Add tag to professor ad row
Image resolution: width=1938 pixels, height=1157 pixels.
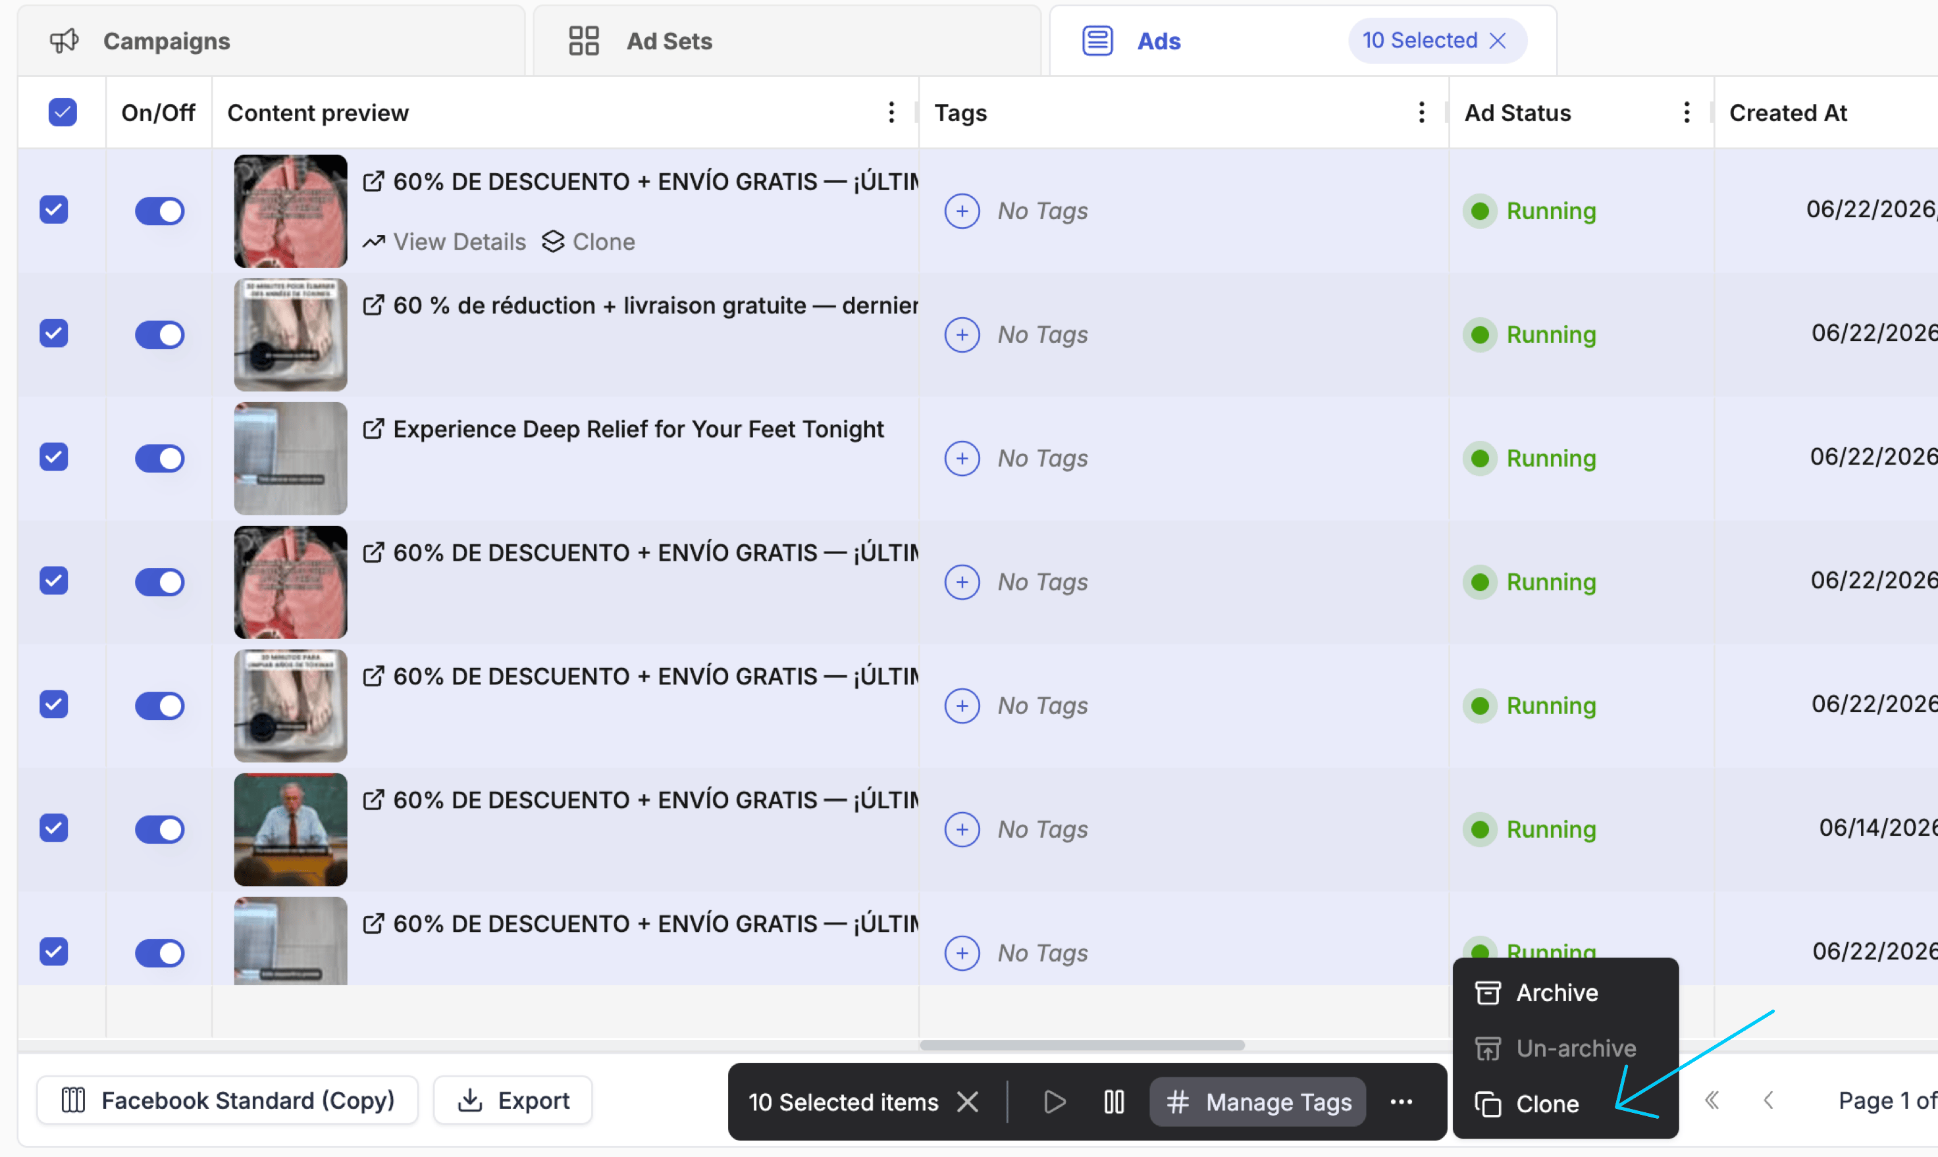pyautogui.click(x=962, y=829)
